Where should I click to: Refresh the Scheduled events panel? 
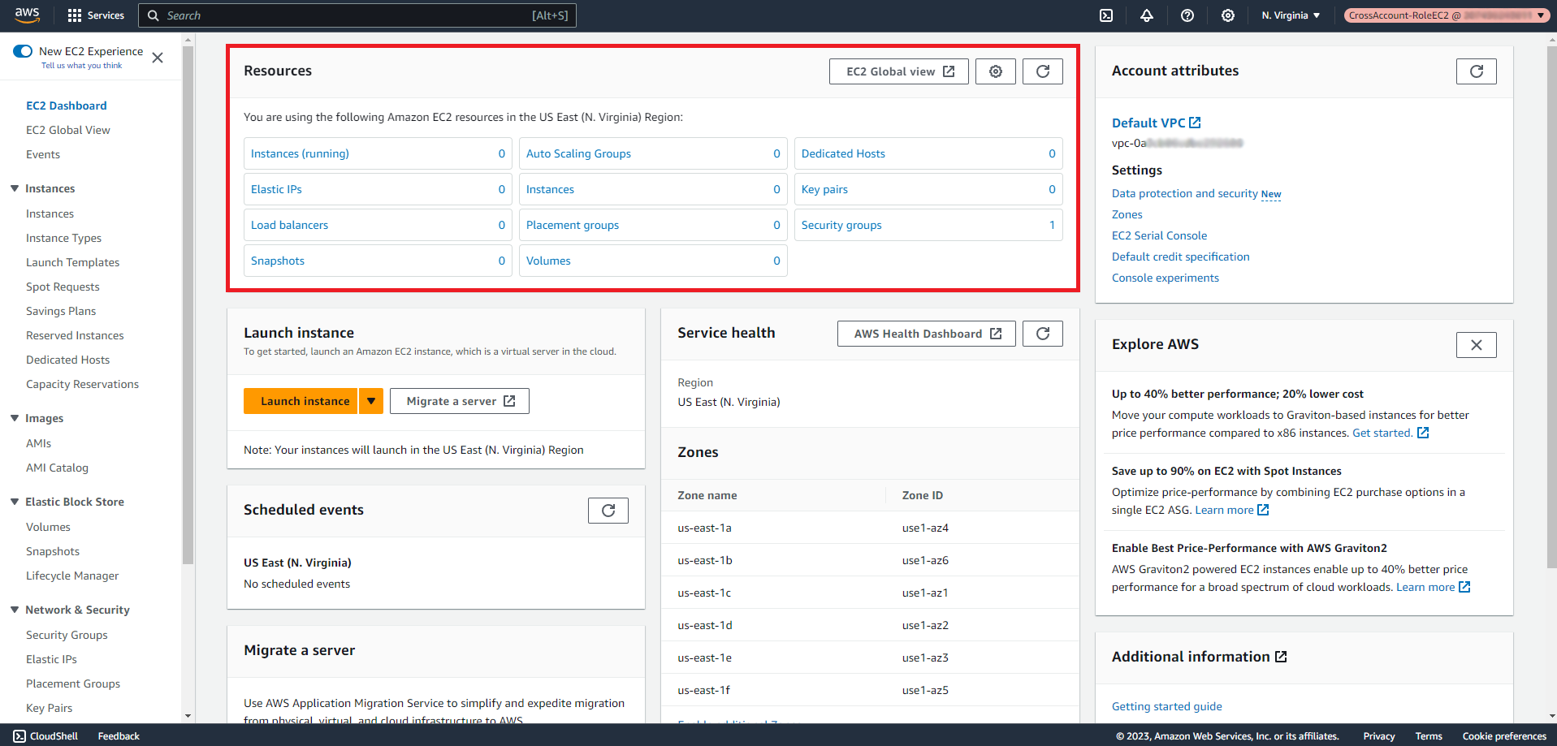608,511
